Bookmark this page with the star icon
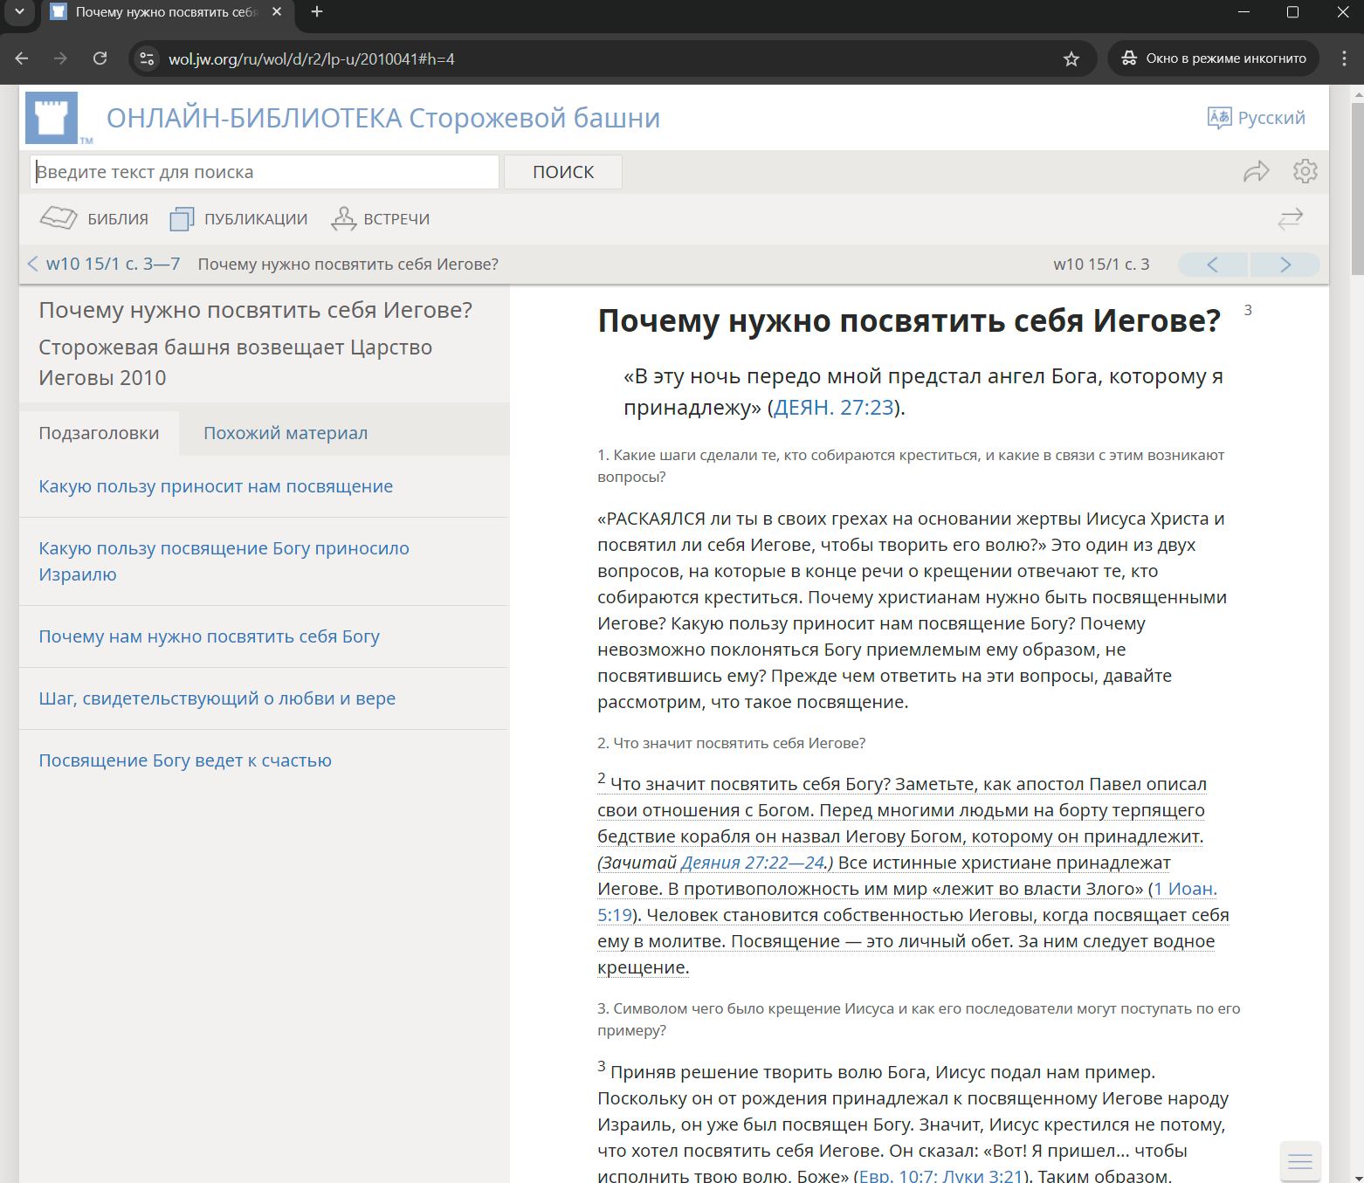 pos(1071,58)
